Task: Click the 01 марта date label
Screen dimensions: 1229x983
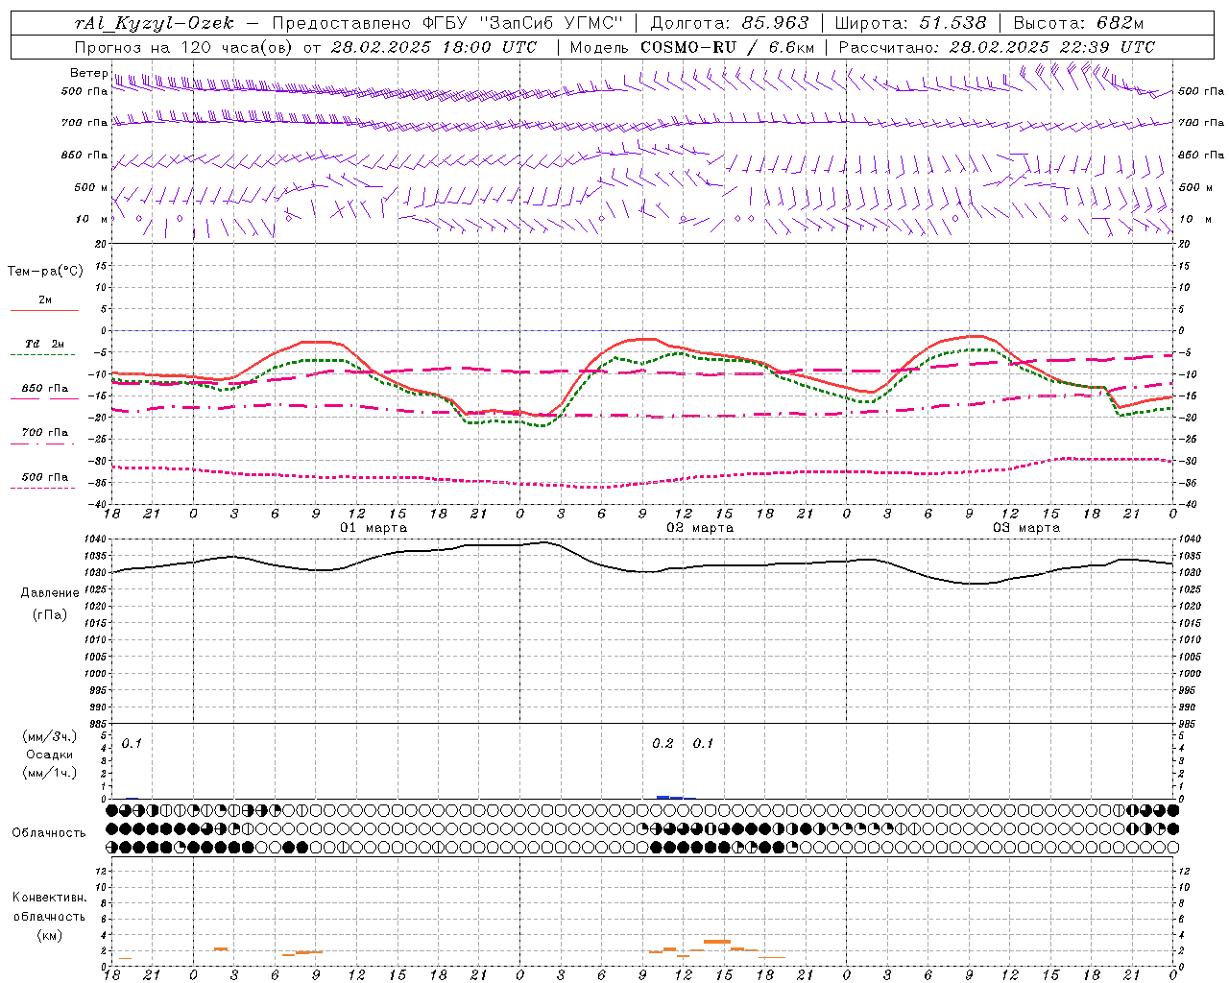Action: (x=374, y=528)
